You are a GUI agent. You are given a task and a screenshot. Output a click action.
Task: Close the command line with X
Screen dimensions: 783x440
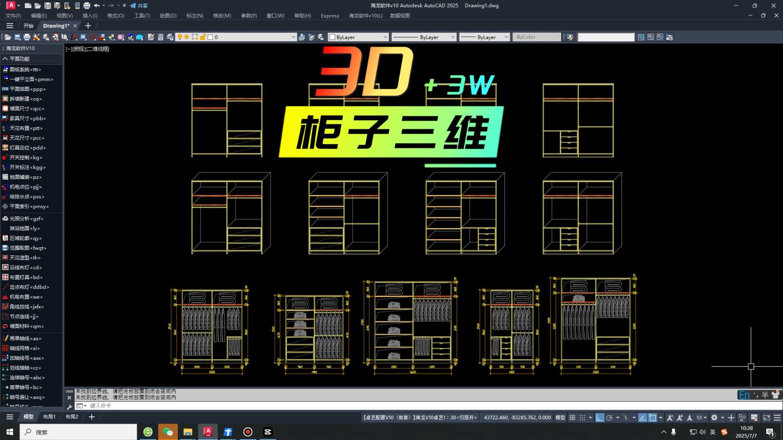point(69,398)
